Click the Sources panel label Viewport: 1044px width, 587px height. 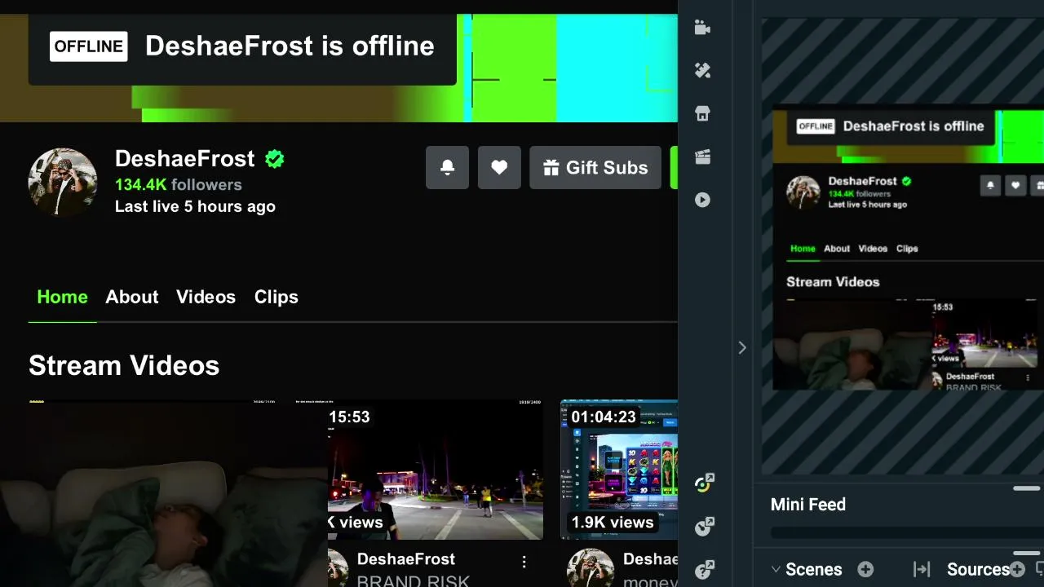point(978,569)
